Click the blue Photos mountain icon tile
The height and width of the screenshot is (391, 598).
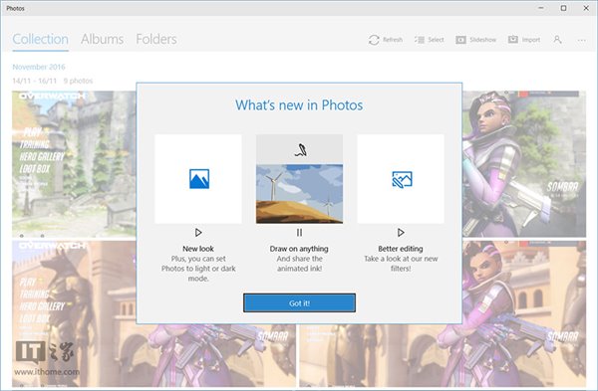[x=199, y=179]
